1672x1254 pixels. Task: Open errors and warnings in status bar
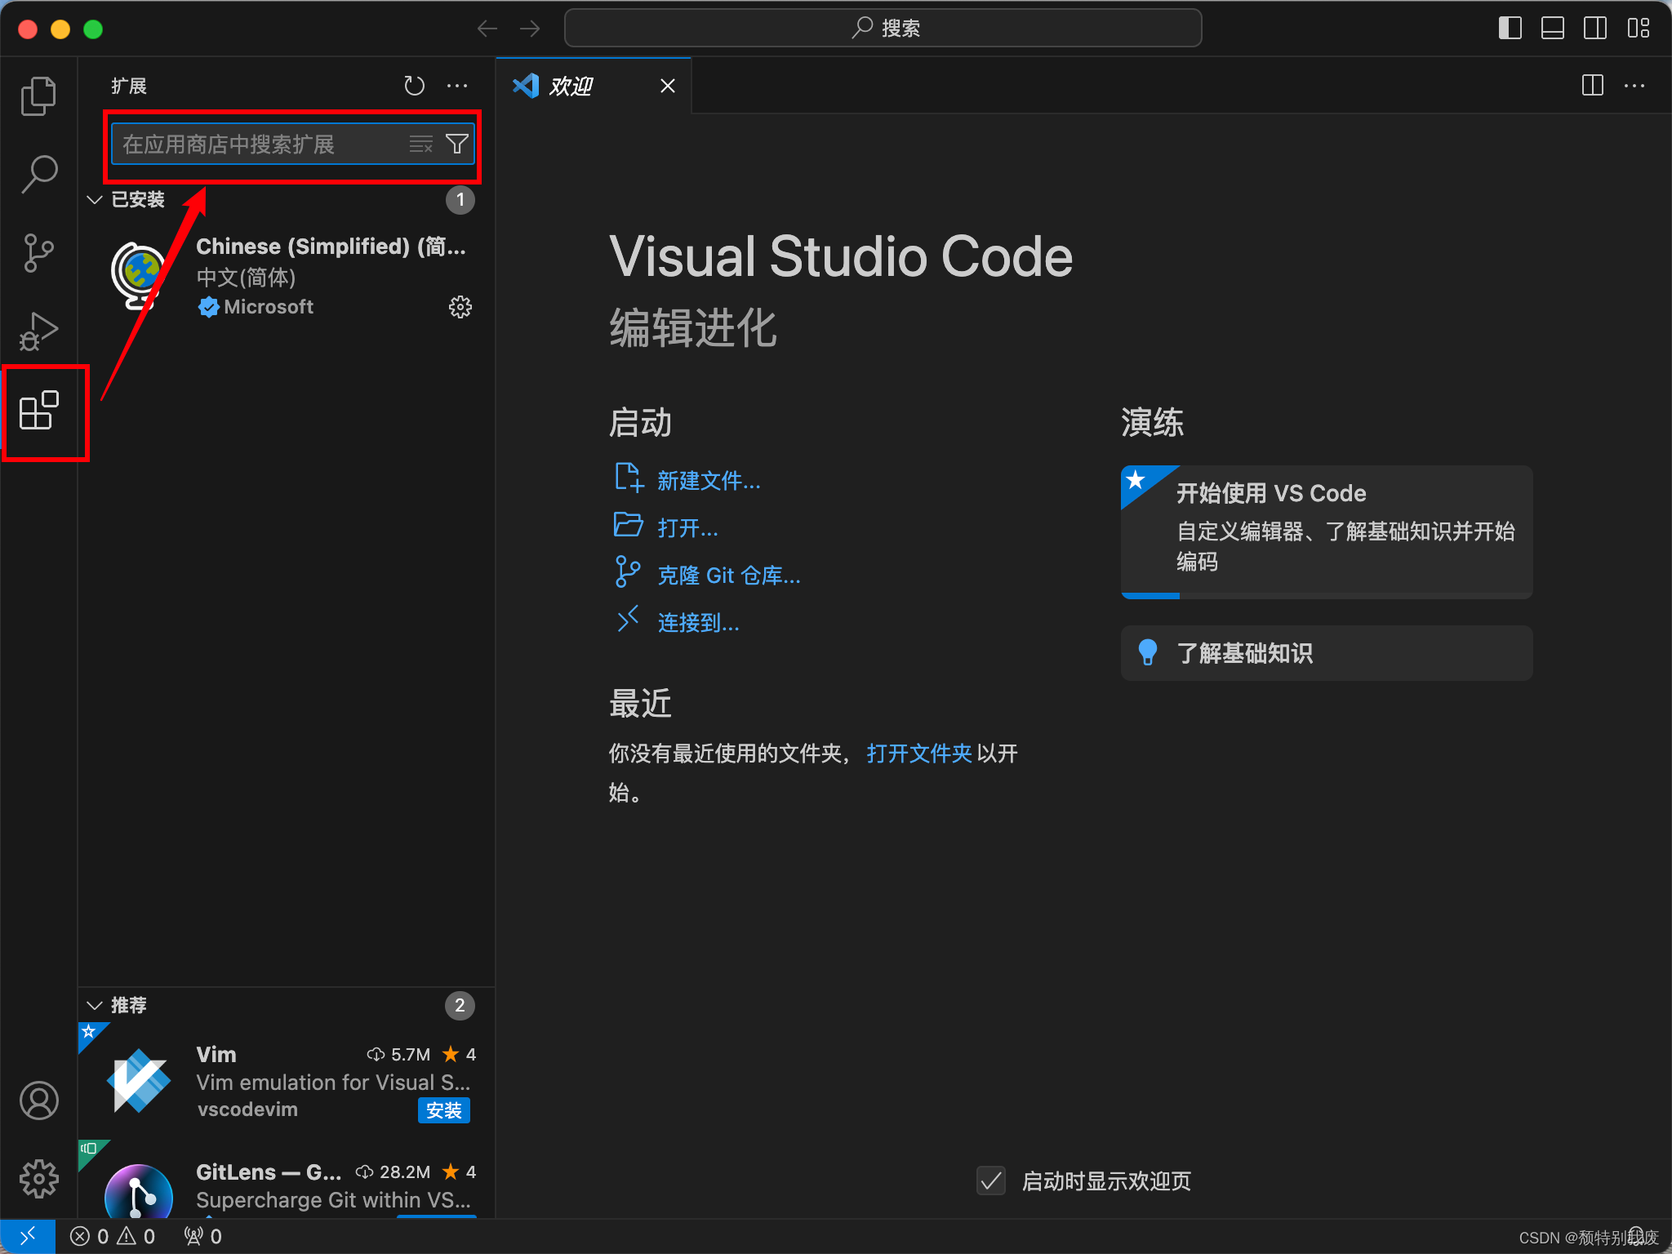click(x=113, y=1236)
